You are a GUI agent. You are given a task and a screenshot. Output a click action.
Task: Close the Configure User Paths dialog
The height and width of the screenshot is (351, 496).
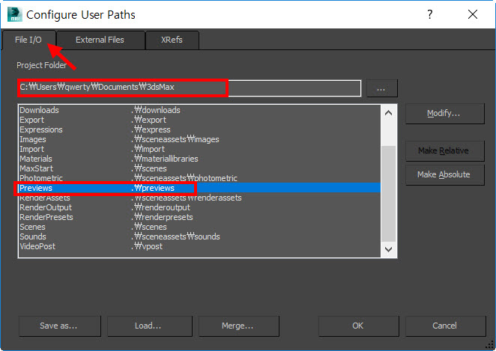coord(473,14)
